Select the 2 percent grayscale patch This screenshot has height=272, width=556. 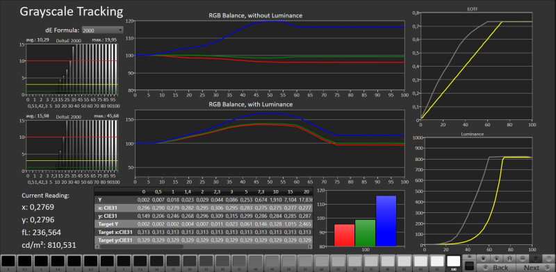point(74,263)
